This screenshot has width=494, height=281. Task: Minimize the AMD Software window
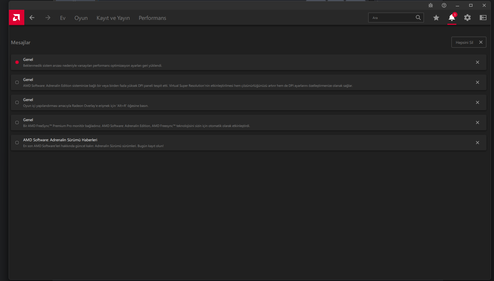tap(457, 6)
